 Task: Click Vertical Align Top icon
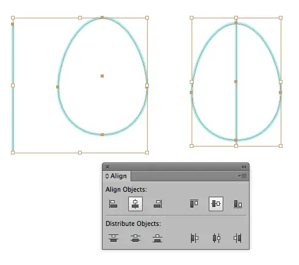[194, 203]
